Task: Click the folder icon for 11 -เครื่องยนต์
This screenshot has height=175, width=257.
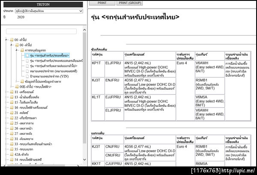Action: [x=12, y=92]
